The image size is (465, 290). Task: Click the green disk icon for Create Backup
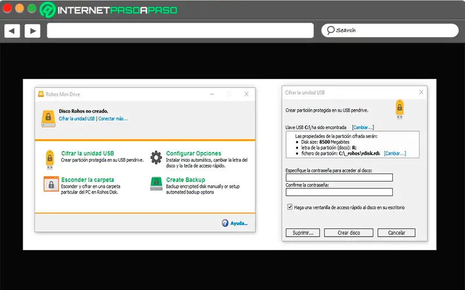156,184
